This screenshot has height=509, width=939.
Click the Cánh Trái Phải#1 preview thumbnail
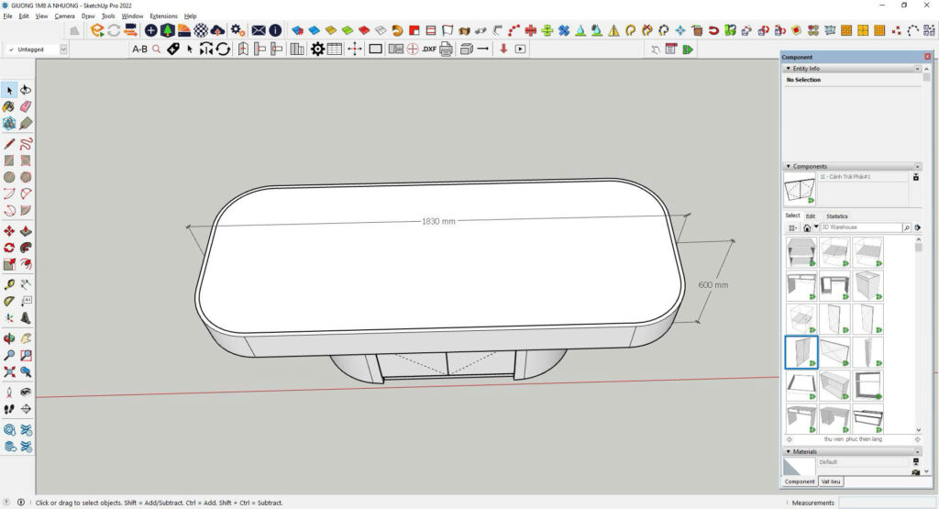[x=800, y=189]
